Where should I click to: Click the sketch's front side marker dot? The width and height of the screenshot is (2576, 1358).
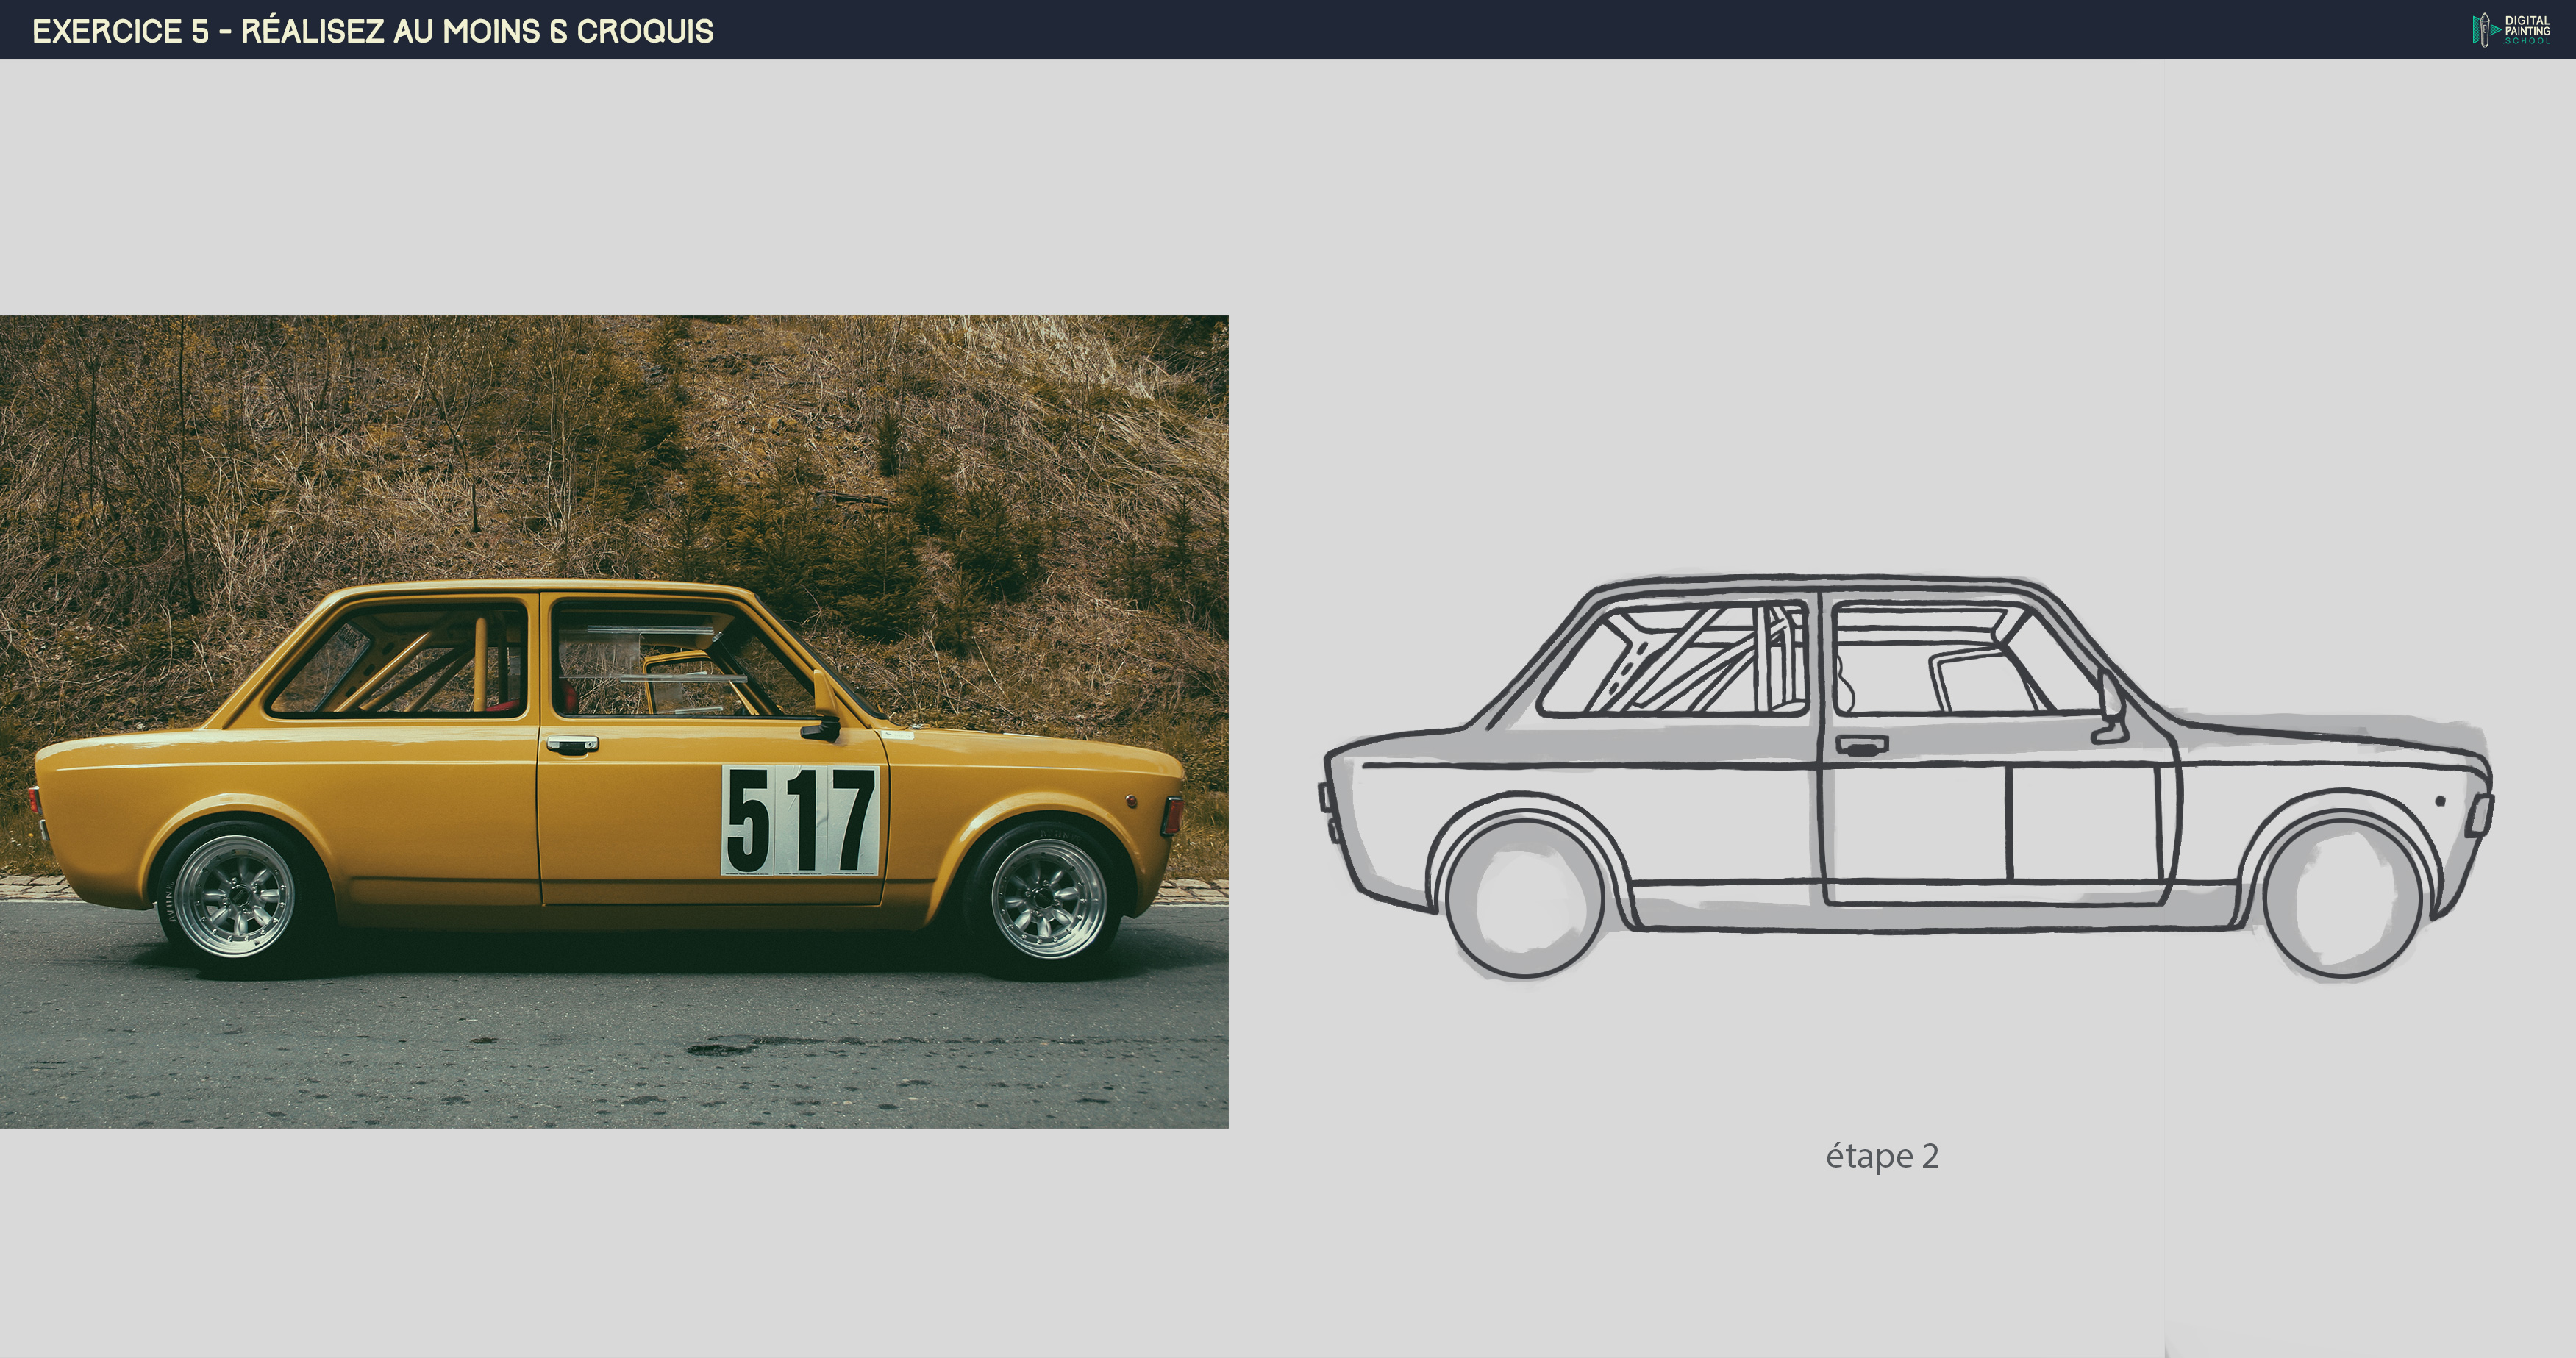[x=2440, y=801]
